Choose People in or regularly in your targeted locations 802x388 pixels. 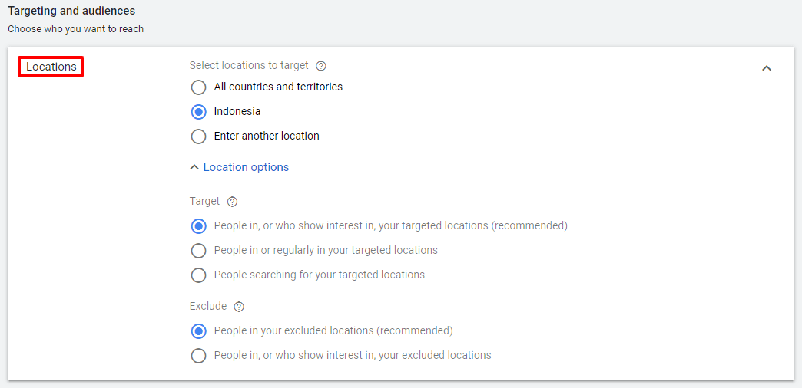tap(199, 251)
